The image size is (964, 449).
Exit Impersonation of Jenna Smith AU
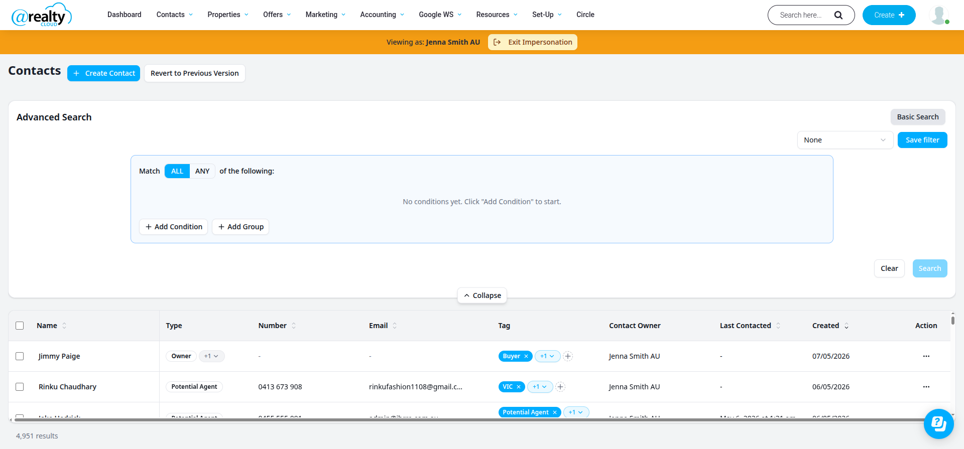point(533,42)
